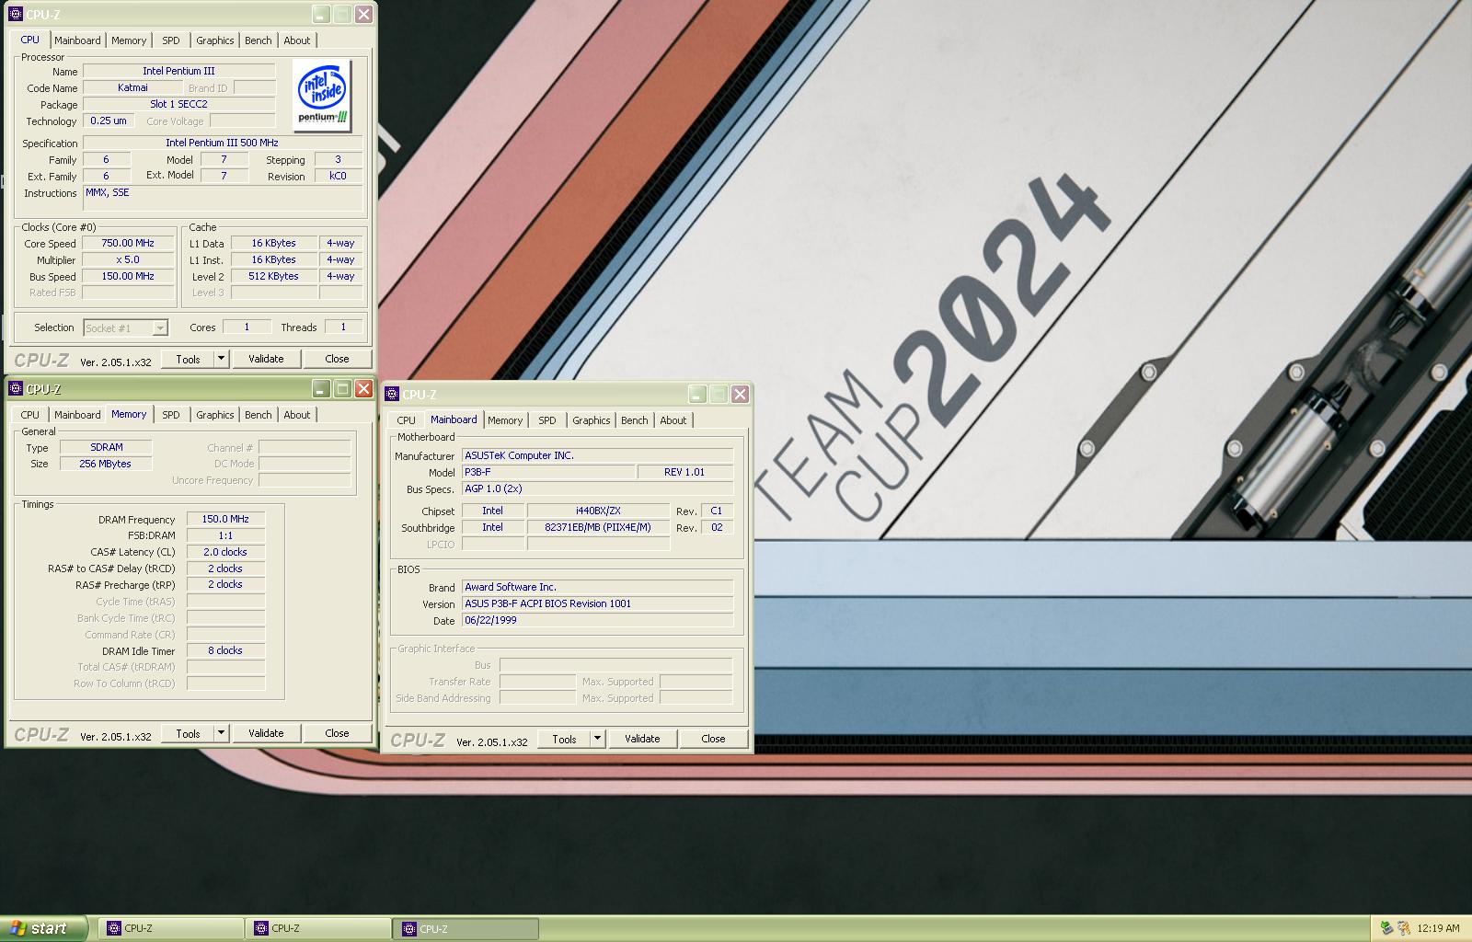Select CPU tab in Mainboard window

[406, 420]
